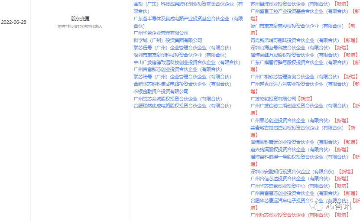This screenshot has height=221, width=363.
Task: Select 青岛新鼎啃哥捌陆投资合伙企业 link
Action: coord(295,41)
